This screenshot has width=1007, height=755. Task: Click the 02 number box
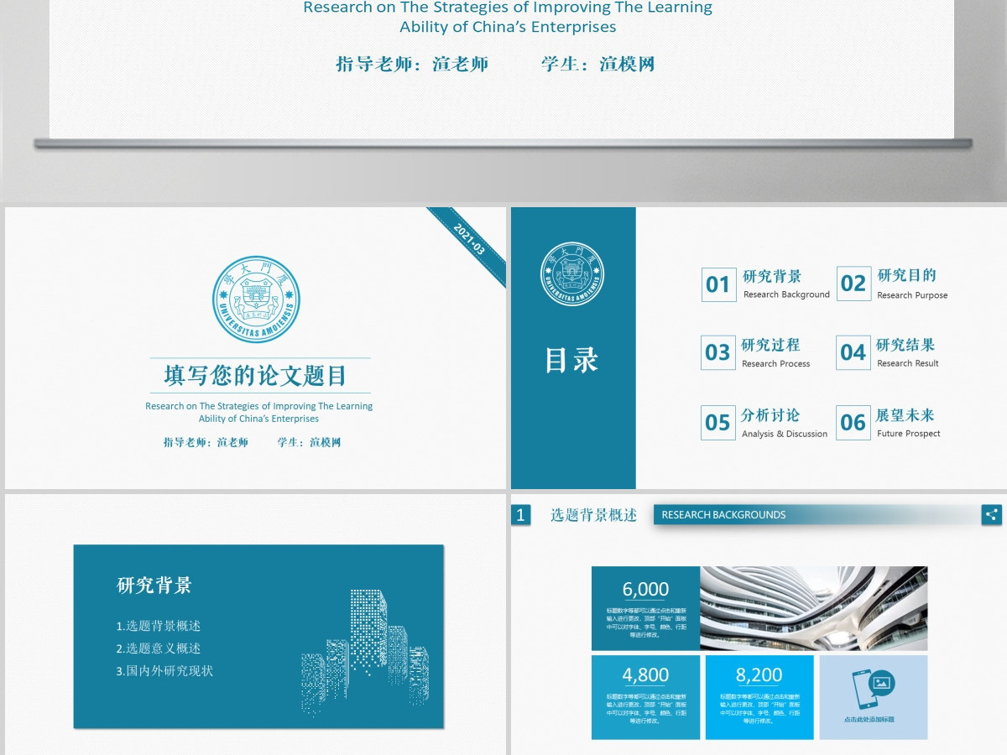(853, 284)
